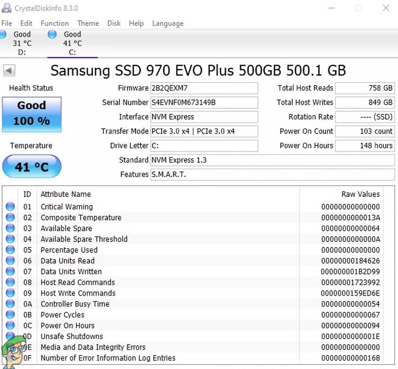Viewport: 398px width, 369px height.
Task: Click the Serial Number field
Action: (x=204, y=102)
